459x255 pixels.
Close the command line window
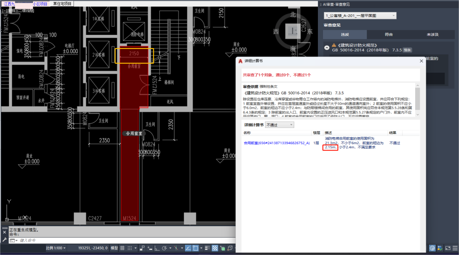(4, 232)
